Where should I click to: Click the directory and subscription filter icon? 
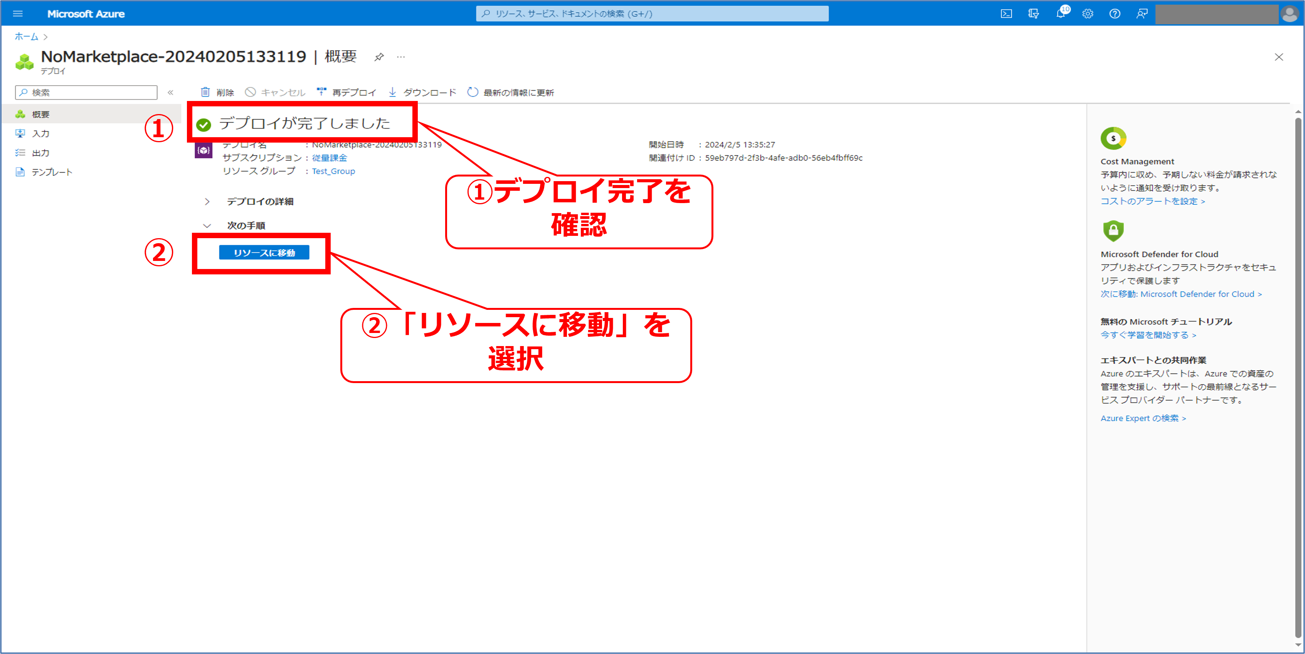click(1033, 13)
